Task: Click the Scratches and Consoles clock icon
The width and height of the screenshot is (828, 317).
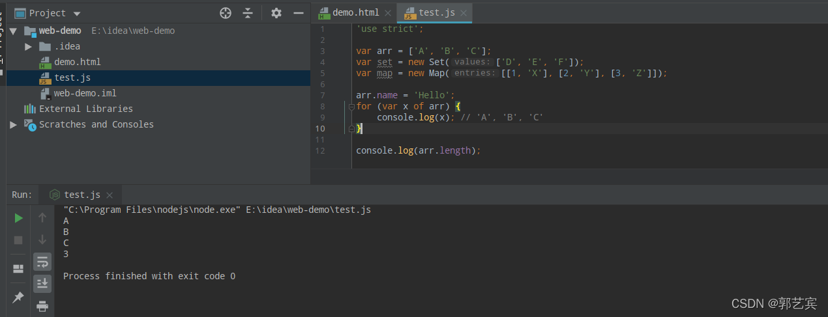Action: [30, 124]
